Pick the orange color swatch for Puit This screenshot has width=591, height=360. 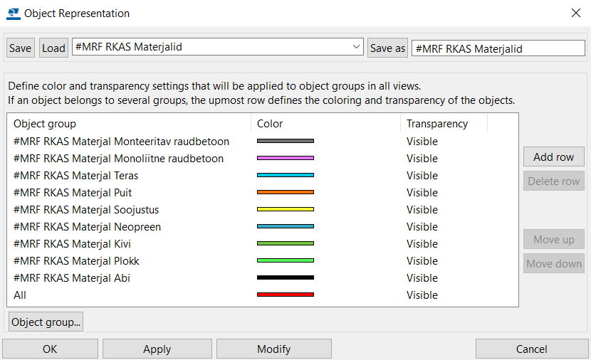tap(286, 192)
